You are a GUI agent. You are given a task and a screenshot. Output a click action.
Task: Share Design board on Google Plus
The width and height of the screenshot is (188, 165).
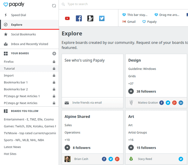(174, 103)
